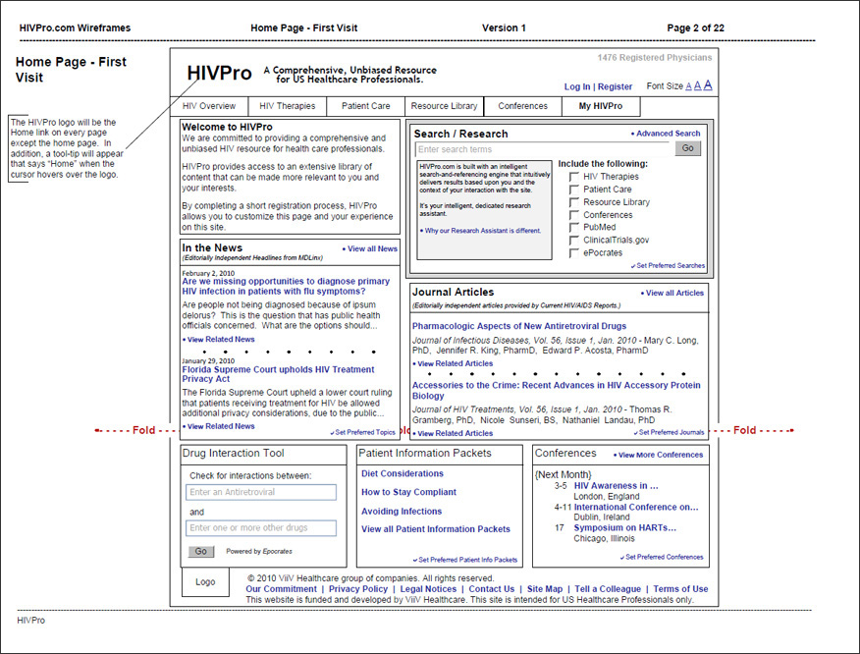
Task: Open the My HIVPro tab
Action: coord(601,106)
